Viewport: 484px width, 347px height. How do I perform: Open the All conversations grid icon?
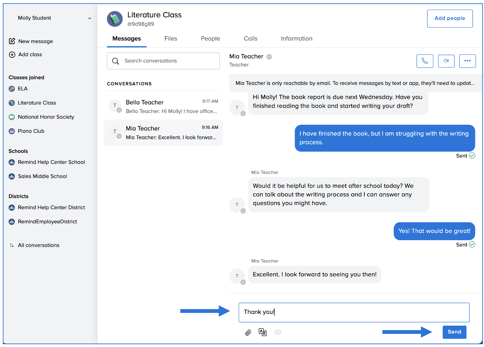click(x=12, y=245)
